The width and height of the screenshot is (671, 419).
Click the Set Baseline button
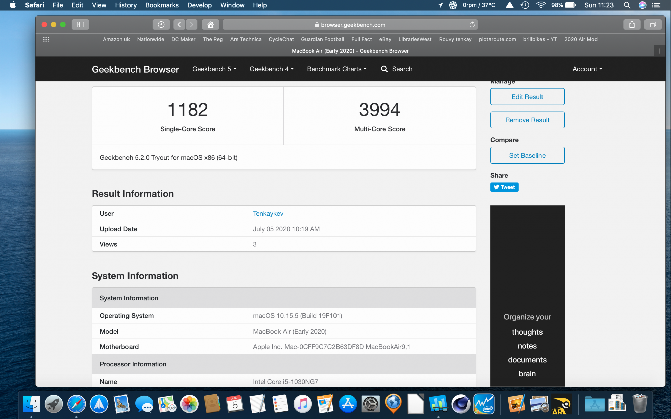tap(527, 155)
